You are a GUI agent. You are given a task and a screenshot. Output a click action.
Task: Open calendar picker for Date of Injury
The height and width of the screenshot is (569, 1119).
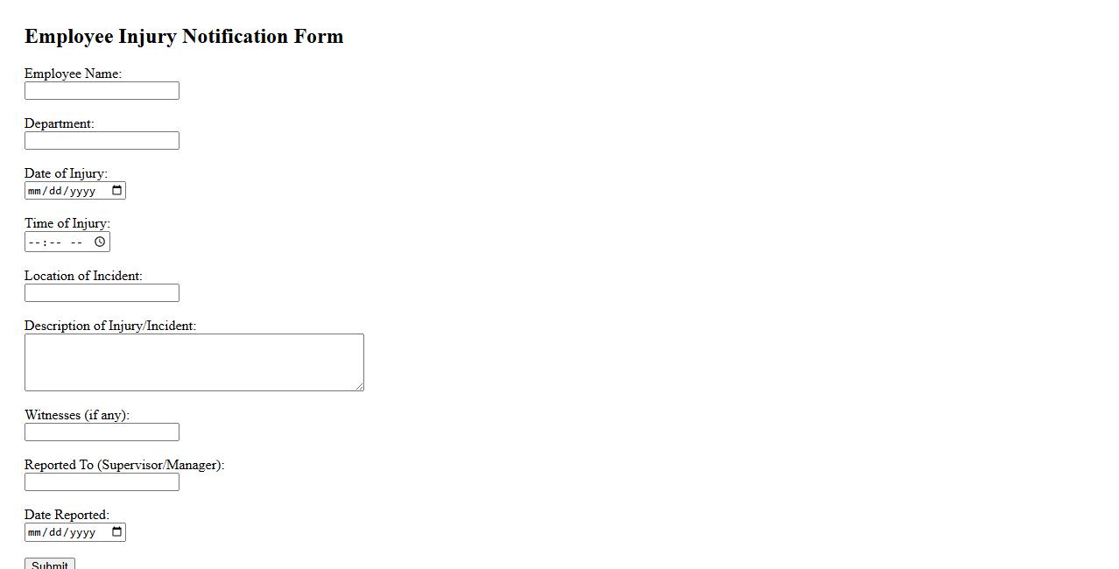117,191
